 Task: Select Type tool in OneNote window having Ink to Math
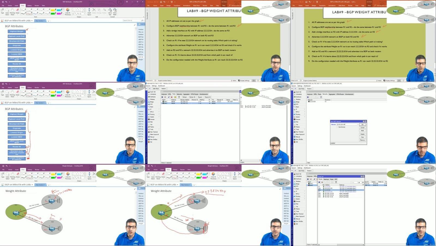(x=2, y=11)
